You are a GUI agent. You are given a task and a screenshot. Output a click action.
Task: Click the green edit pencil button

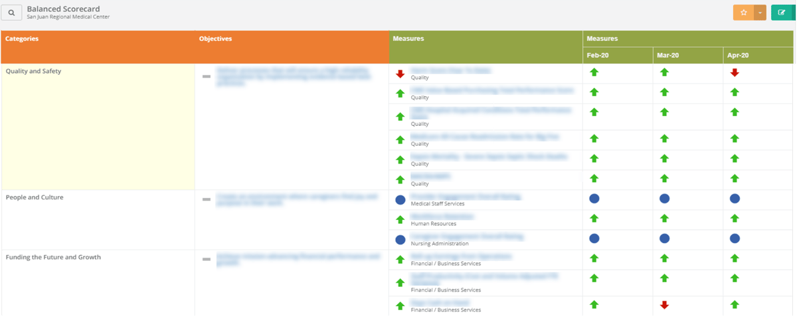coord(782,13)
